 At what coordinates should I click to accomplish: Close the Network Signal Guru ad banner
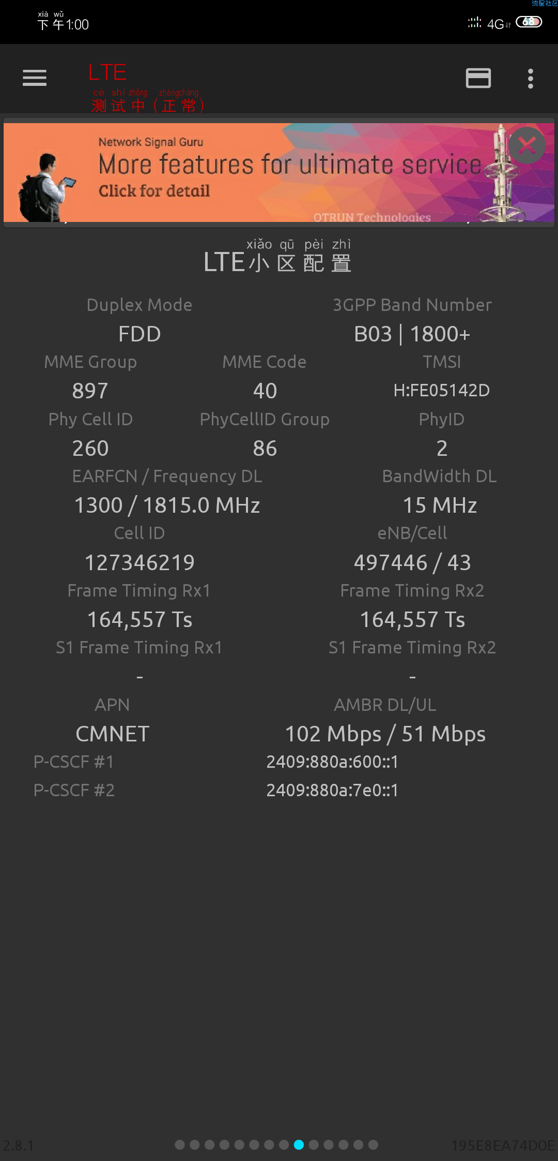(527, 145)
